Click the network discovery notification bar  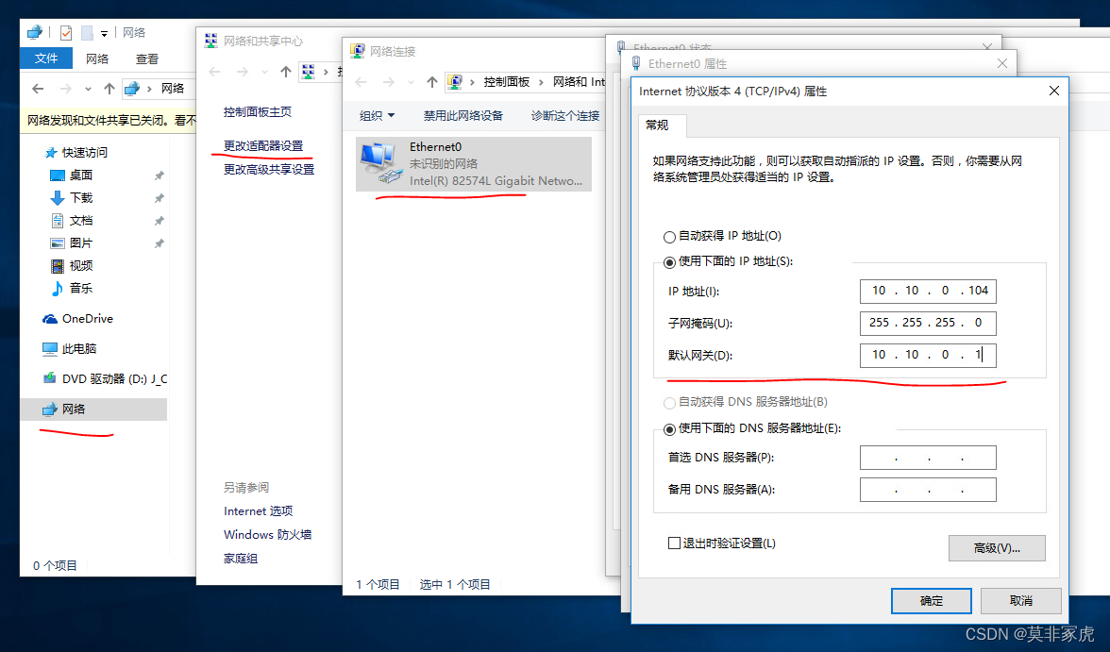(x=109, y=121)
